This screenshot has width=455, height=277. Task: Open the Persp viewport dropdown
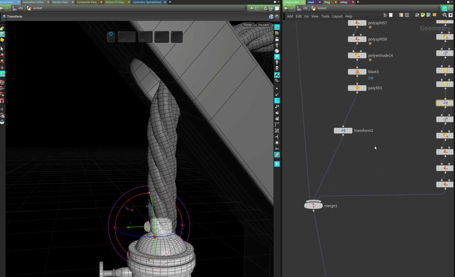[248, 25]
